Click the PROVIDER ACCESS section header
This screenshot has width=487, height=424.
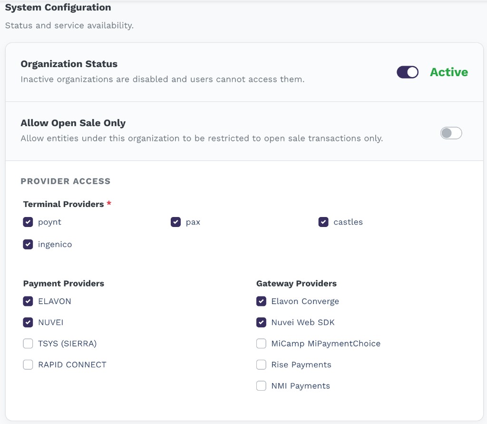[x=66, y=181]
